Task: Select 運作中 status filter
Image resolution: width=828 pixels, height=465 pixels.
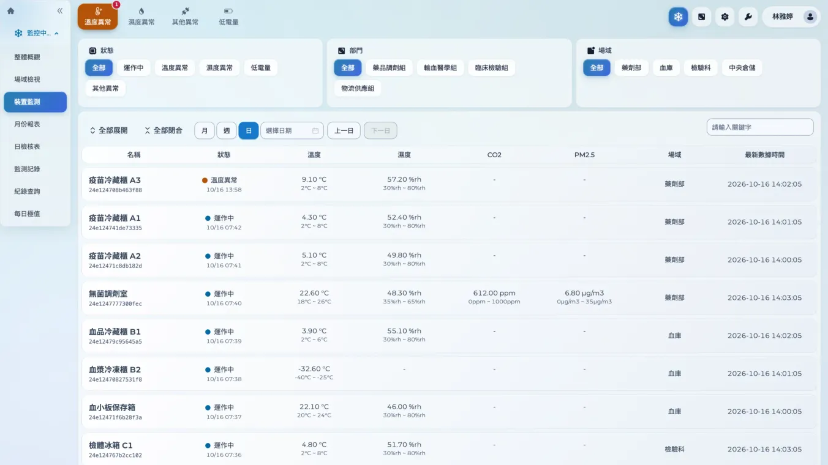Action: pyautogui.click(x=134, y=68)
